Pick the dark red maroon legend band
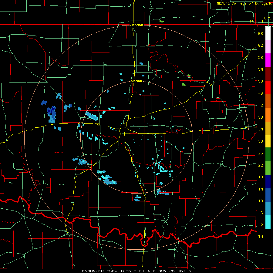 tap(268, 74)
